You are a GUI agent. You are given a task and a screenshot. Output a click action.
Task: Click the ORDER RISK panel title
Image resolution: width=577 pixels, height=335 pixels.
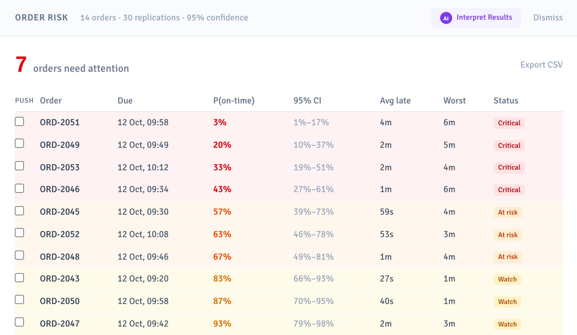[41, 18]
